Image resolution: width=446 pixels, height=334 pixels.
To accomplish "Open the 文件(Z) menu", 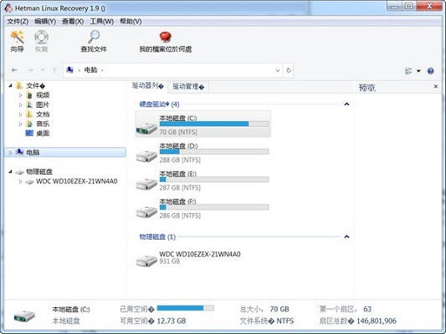I will (18, 22).
